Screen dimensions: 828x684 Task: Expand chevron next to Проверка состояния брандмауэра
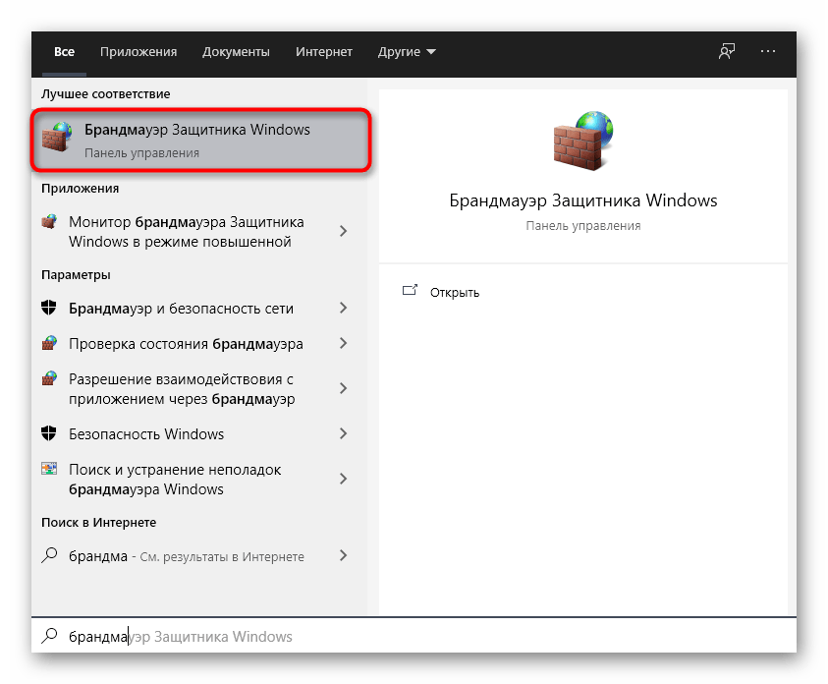pyautogui.click(x=343, y=345)
